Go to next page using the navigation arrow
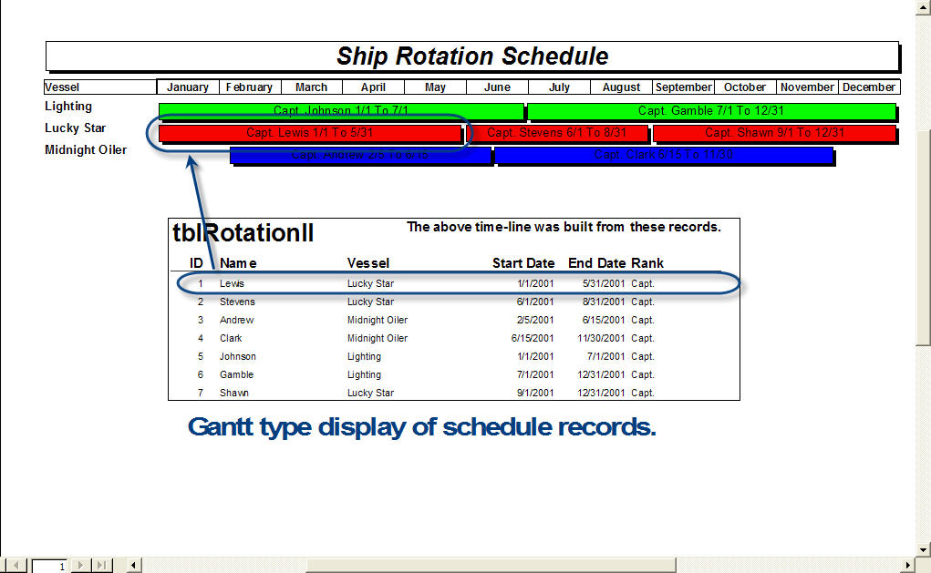Image resolution: width=931 pixels, height=573 pixels. click(81, 566)
